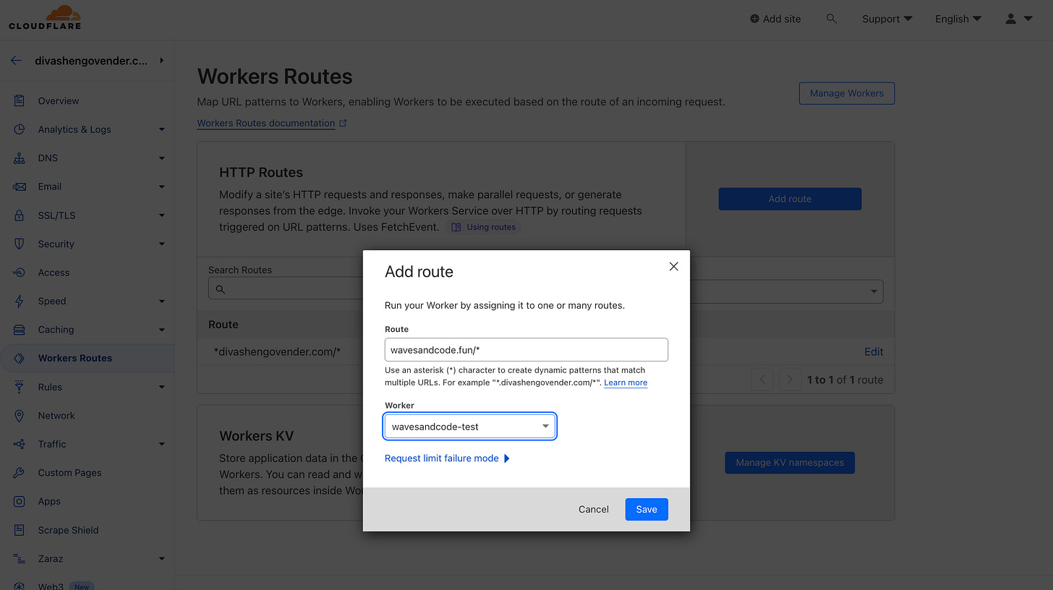Click the Zaraz icon in sidebar
1053x590 pixels.
(x=20, y=558)
